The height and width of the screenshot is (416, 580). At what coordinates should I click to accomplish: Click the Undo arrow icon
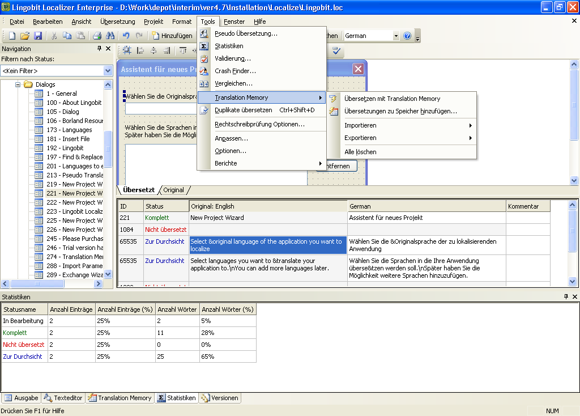[126, 36]
